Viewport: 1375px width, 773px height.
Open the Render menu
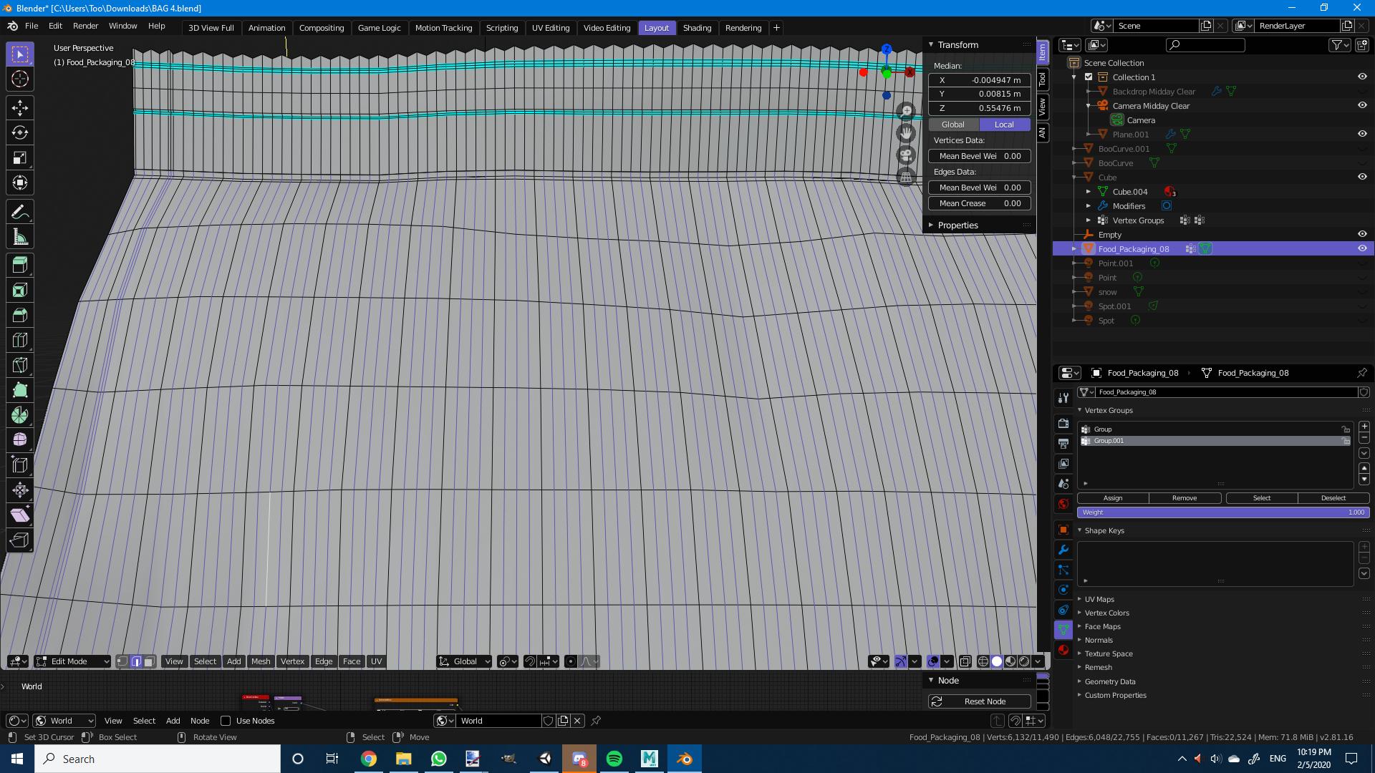tap(85, 26)
